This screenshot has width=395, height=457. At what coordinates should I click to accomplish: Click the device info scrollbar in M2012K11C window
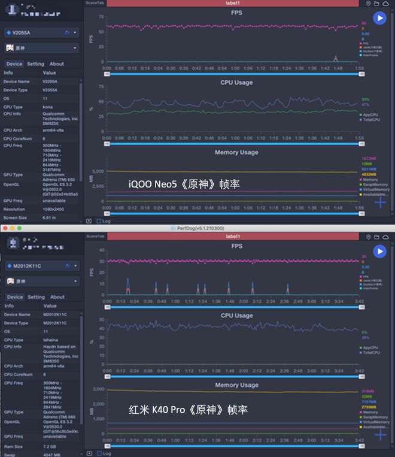81,370
